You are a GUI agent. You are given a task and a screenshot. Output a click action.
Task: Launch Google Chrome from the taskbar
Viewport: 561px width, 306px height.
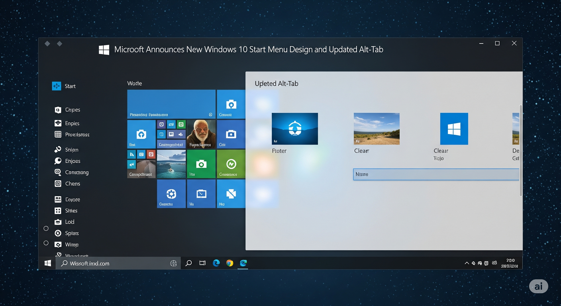229,263
